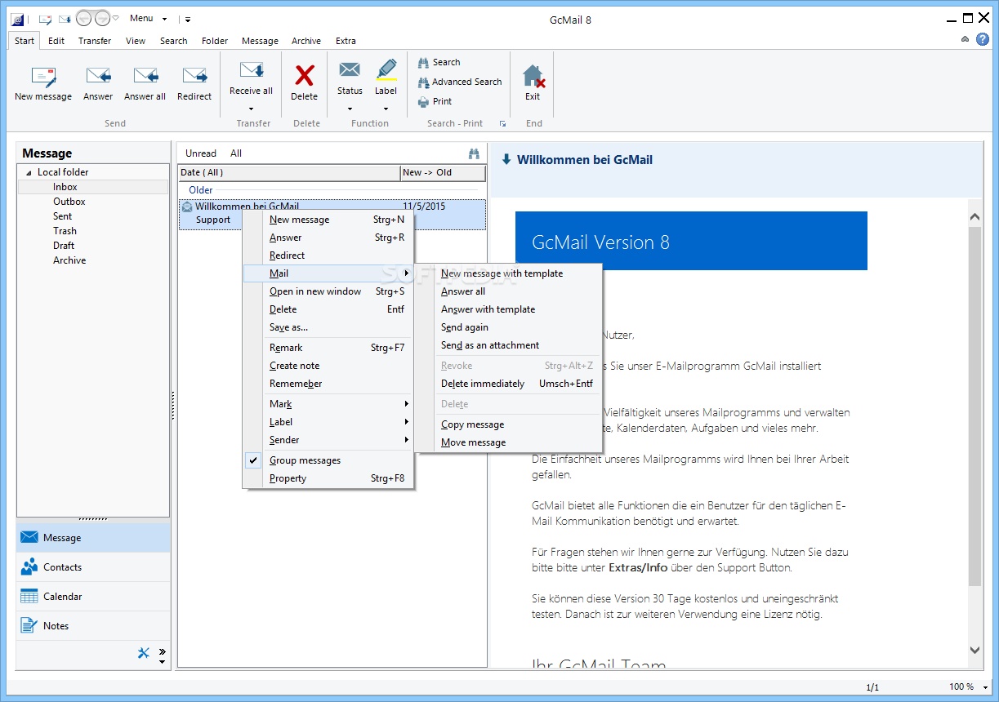Click preview pane scrollbar up arrow
The width and height of the screenshot is (999, 702).
point(974,217)
